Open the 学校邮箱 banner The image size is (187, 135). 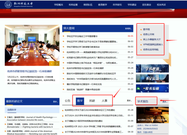(152, 68)
